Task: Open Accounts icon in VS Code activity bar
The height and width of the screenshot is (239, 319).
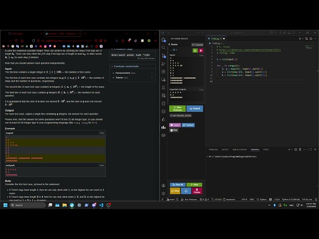Action: pos(163,186)
